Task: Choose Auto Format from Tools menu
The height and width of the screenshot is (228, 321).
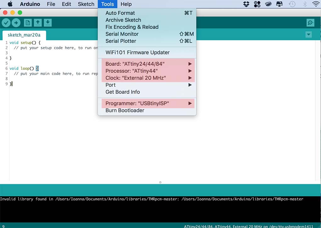Action: [x=147, y=13]
